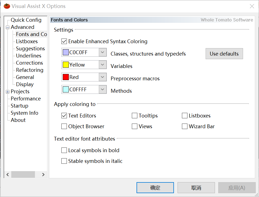Open the Variables color dropdown
259x197 pixels.
click(102, 65)
